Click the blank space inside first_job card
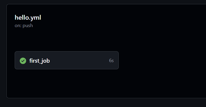The width and height of the screenshot is (206, 107). click(x=80, y=61)
